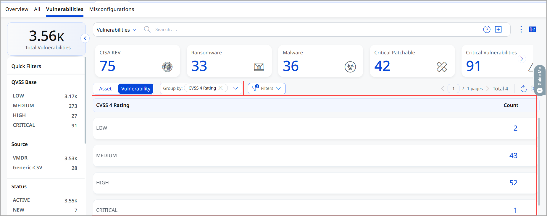Open the three-dot more options menu
Viewport: 547px width, 216px height.
tap(521, 29)
